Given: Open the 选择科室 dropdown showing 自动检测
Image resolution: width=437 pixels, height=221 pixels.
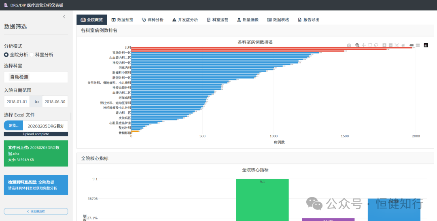Looking at the screenshot, I should coord(36,77).
